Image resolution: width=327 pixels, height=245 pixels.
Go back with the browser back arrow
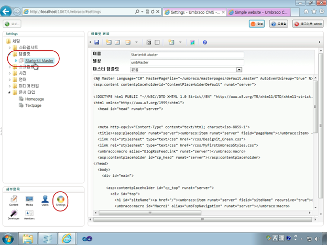pyautogui.click(x=6, y=12)
